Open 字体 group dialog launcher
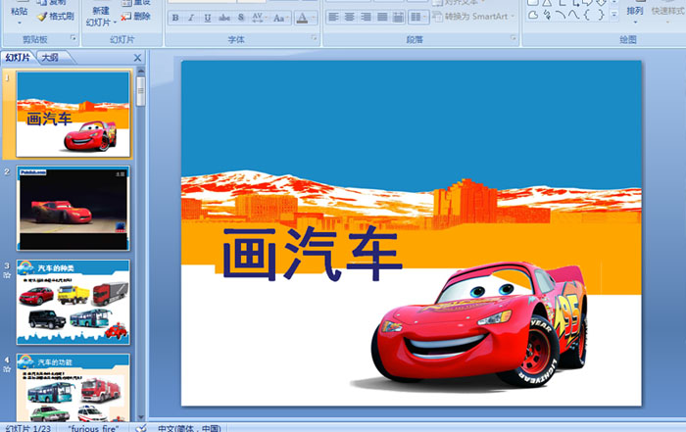Viewport: 686px width, 432px height. coord(314,38)
